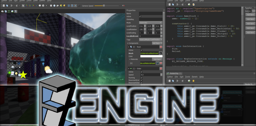Viewport: 256px width, 126px height.
Task: Click the white cube shape icon
Action: pos(40,6)
